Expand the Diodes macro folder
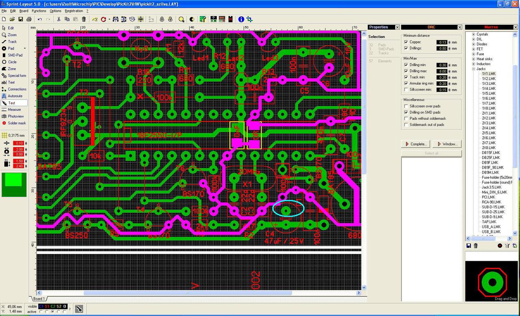The image size is (520, 316). (473, 44)
